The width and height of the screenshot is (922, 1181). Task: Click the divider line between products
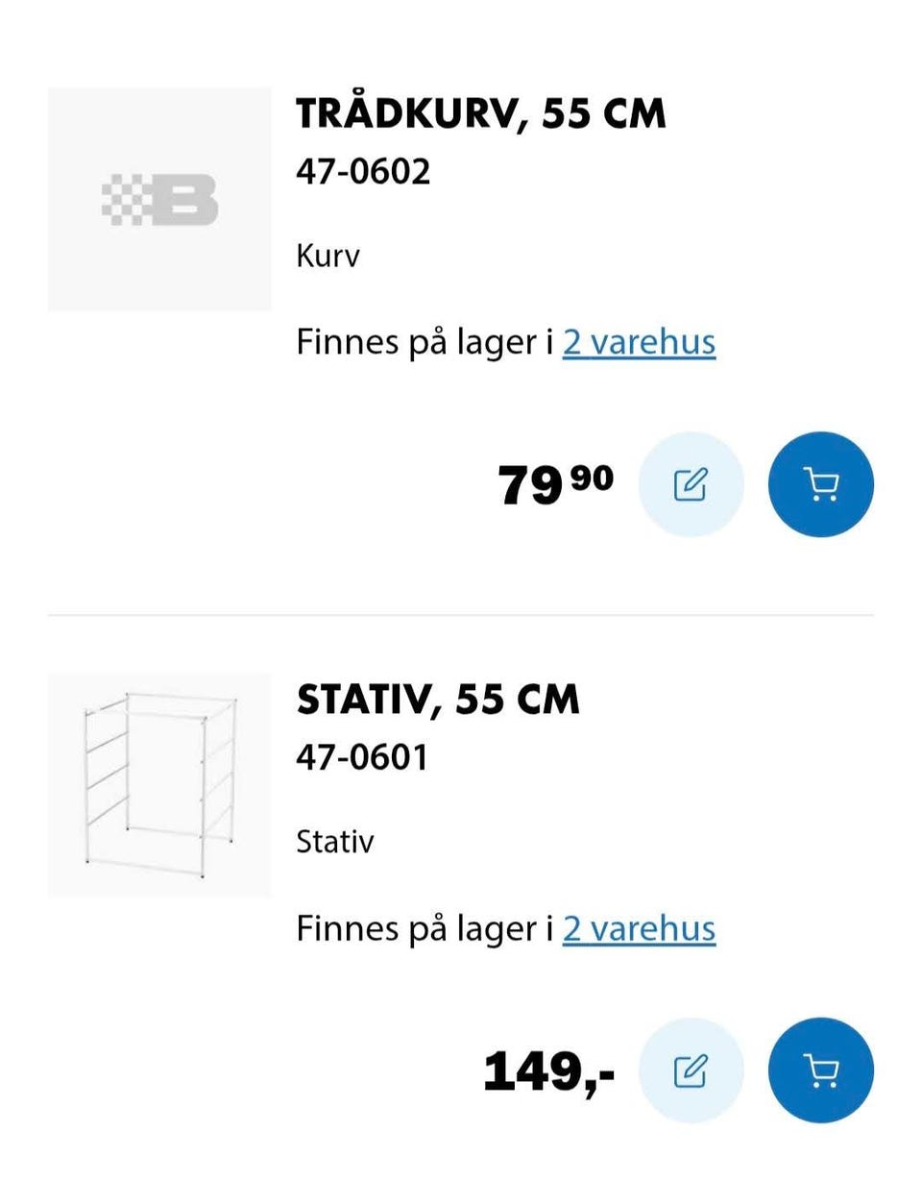coord(461,615)
